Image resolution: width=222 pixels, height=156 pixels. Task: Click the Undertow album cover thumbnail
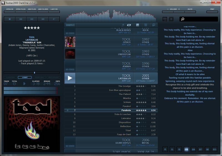70,54
